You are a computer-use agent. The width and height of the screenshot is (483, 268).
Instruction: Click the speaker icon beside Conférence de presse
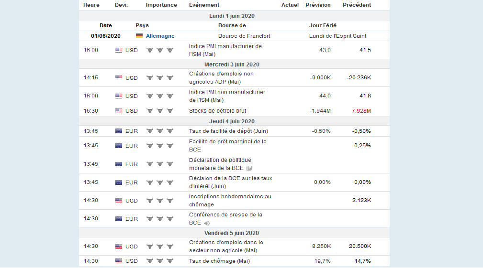pyautogui.click(x=207, y=223)
